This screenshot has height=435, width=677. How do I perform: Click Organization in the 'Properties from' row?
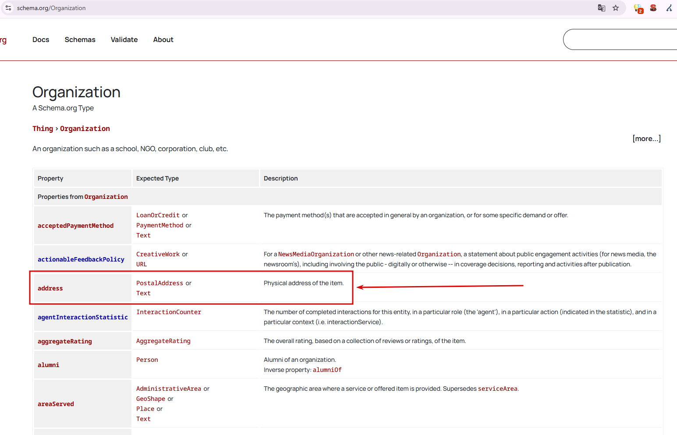click(106, 197)
